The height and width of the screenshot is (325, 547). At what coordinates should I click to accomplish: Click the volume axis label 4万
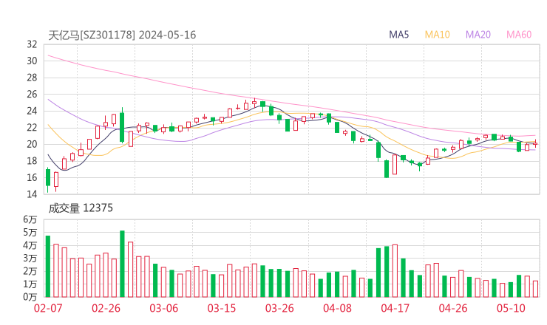[30, 245]
